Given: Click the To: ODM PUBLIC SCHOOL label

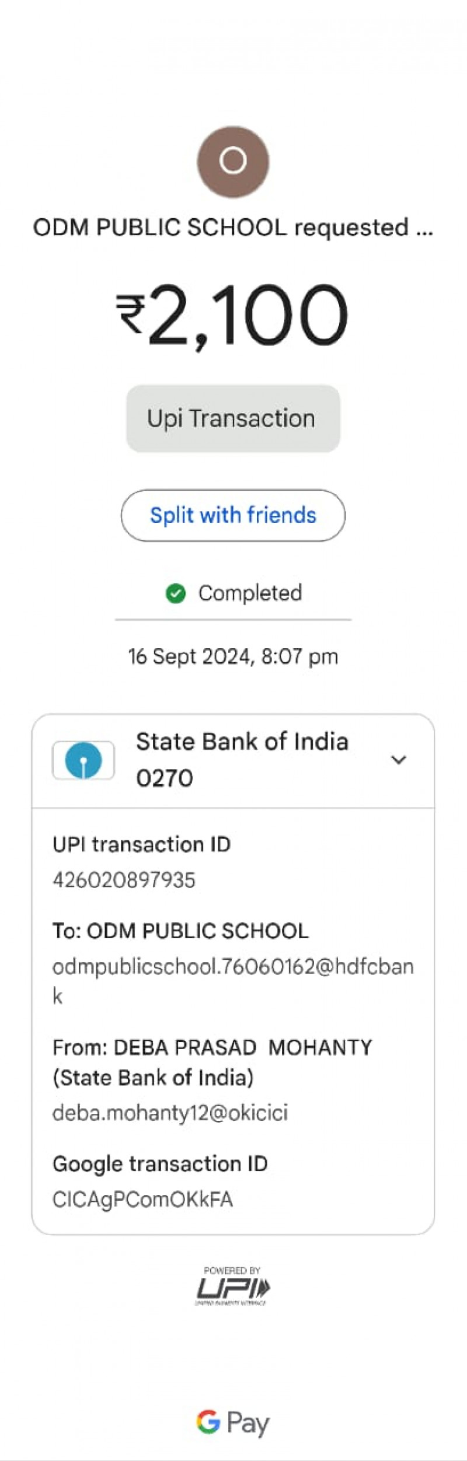Looking at the screenshot, I should pyautogui.click(x=180, y=931).
